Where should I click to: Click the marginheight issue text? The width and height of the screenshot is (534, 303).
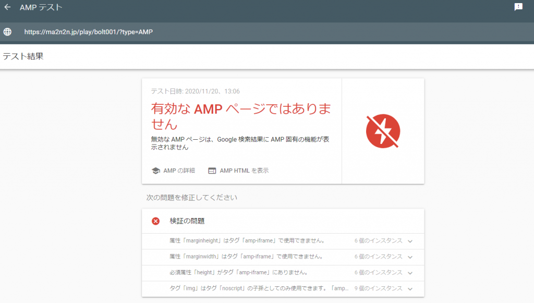(x=248, y=241)
